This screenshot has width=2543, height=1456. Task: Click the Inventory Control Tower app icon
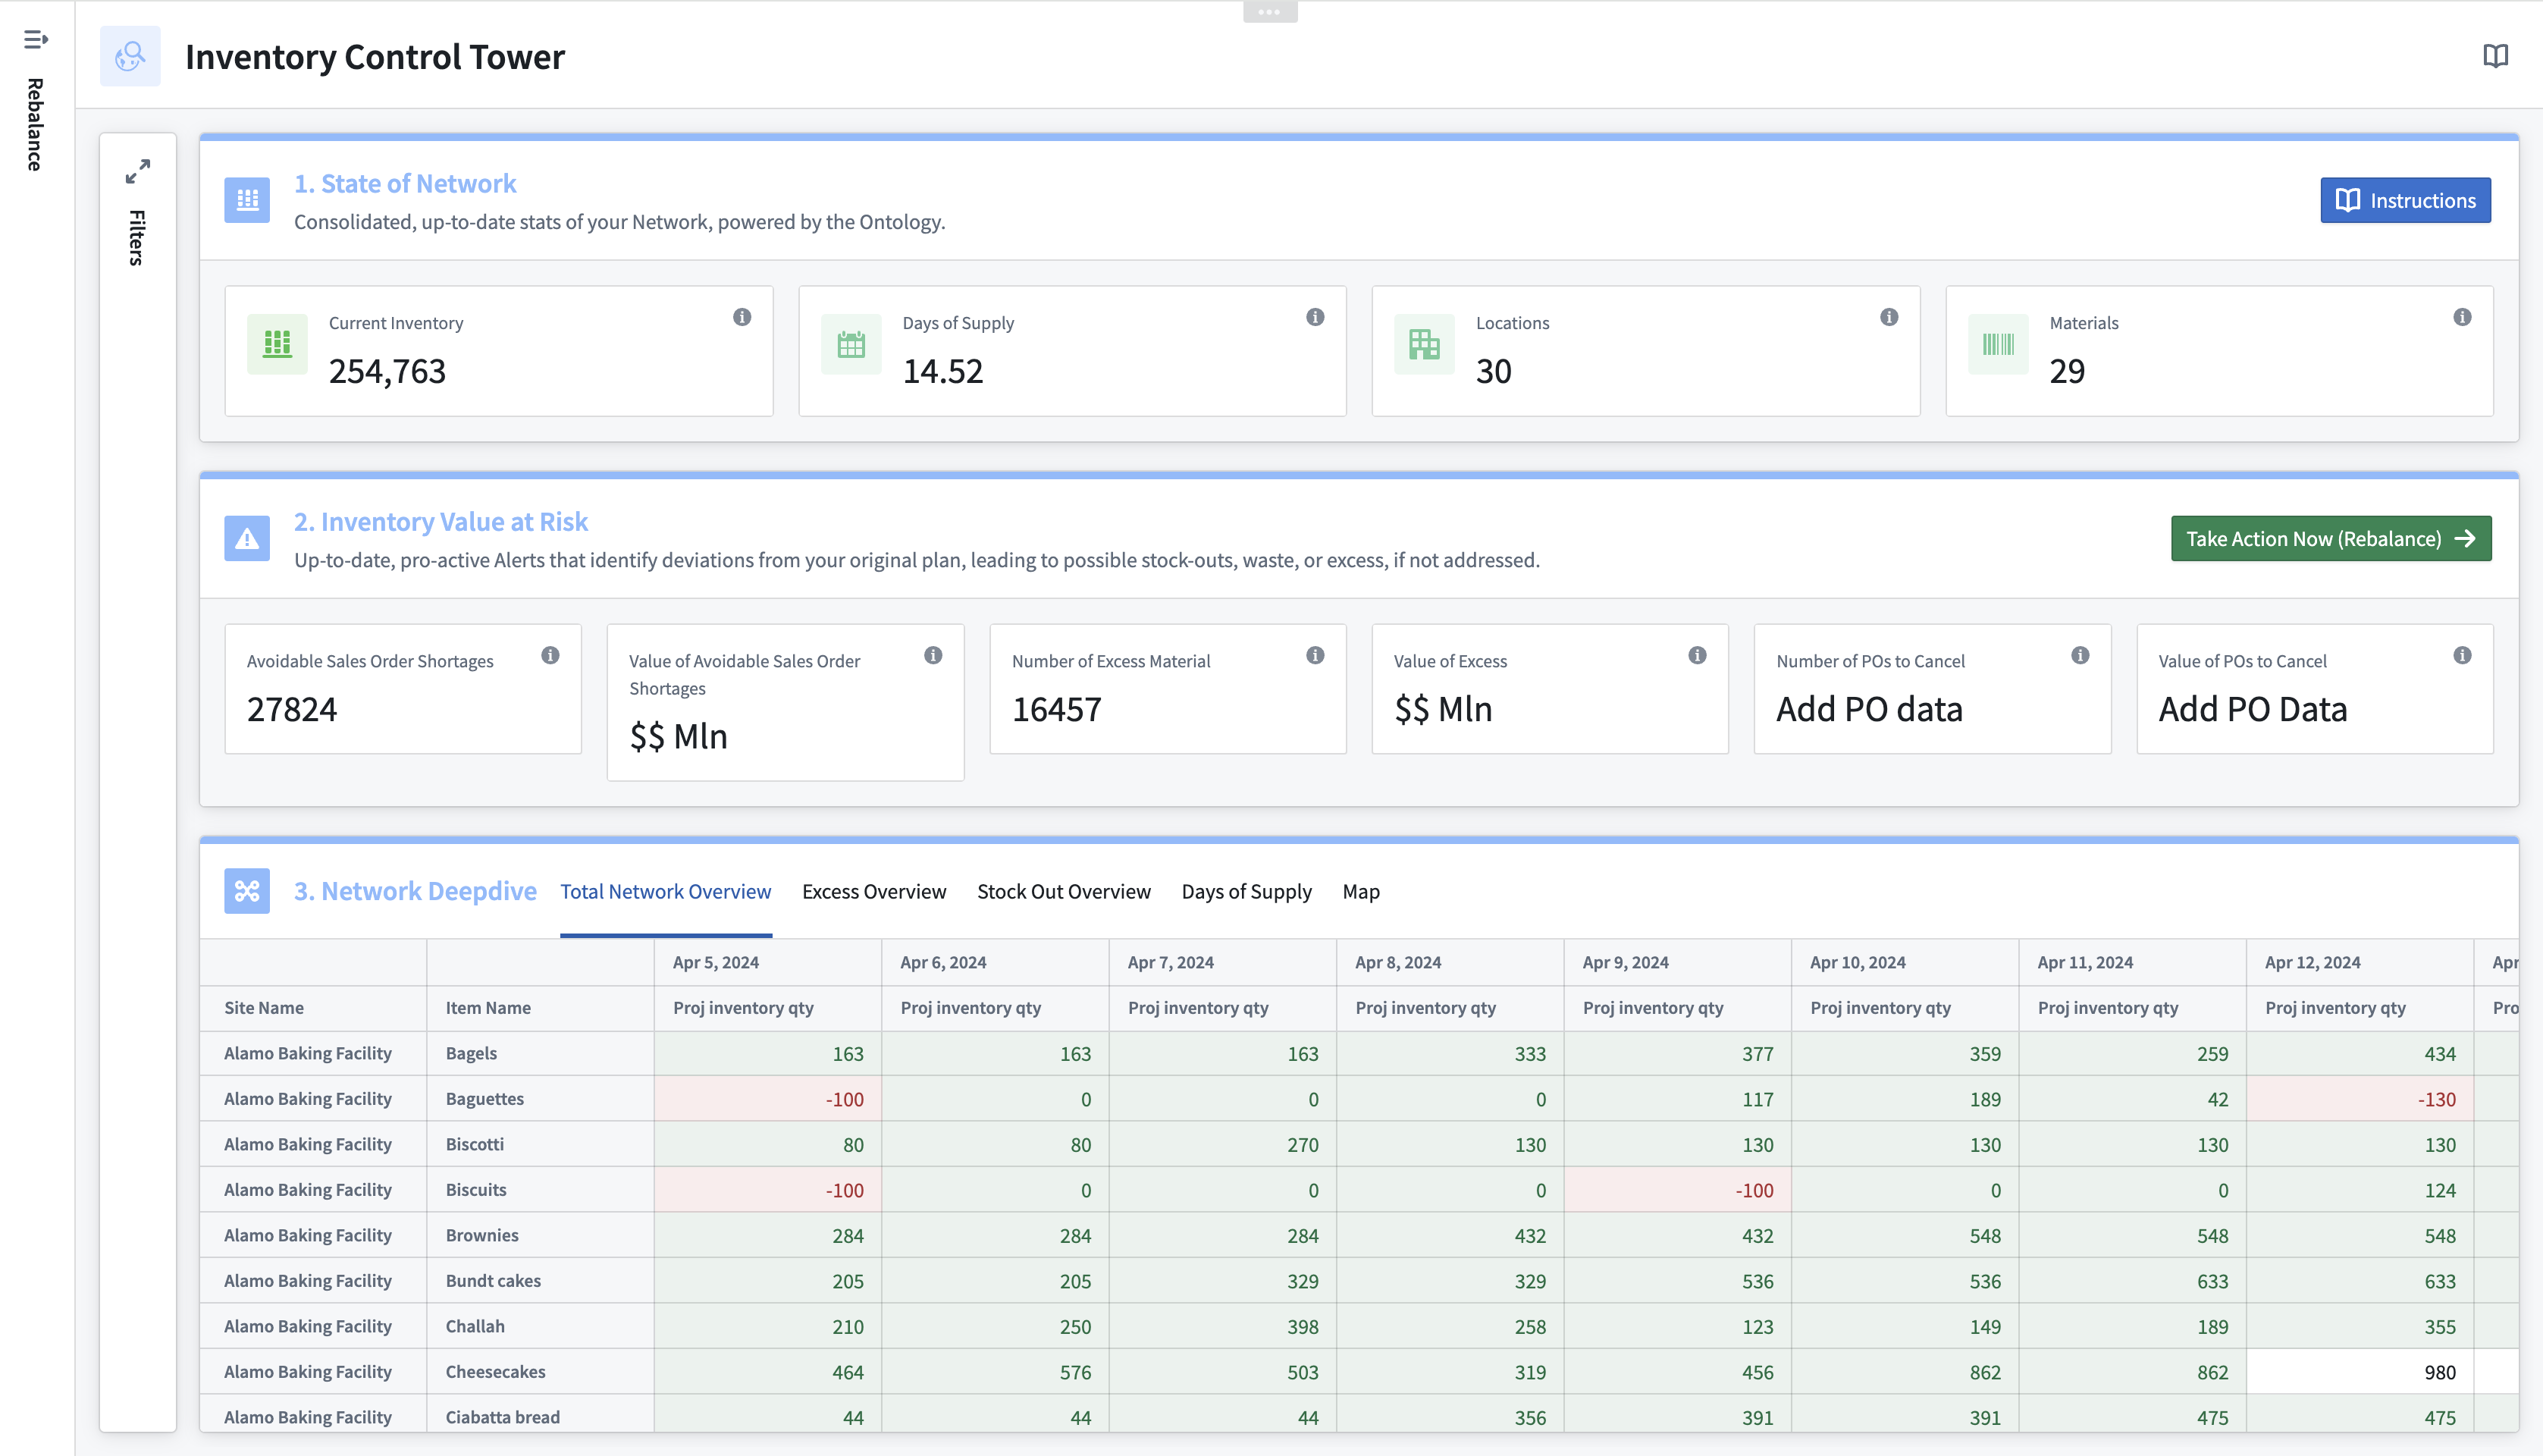[129, 56]
